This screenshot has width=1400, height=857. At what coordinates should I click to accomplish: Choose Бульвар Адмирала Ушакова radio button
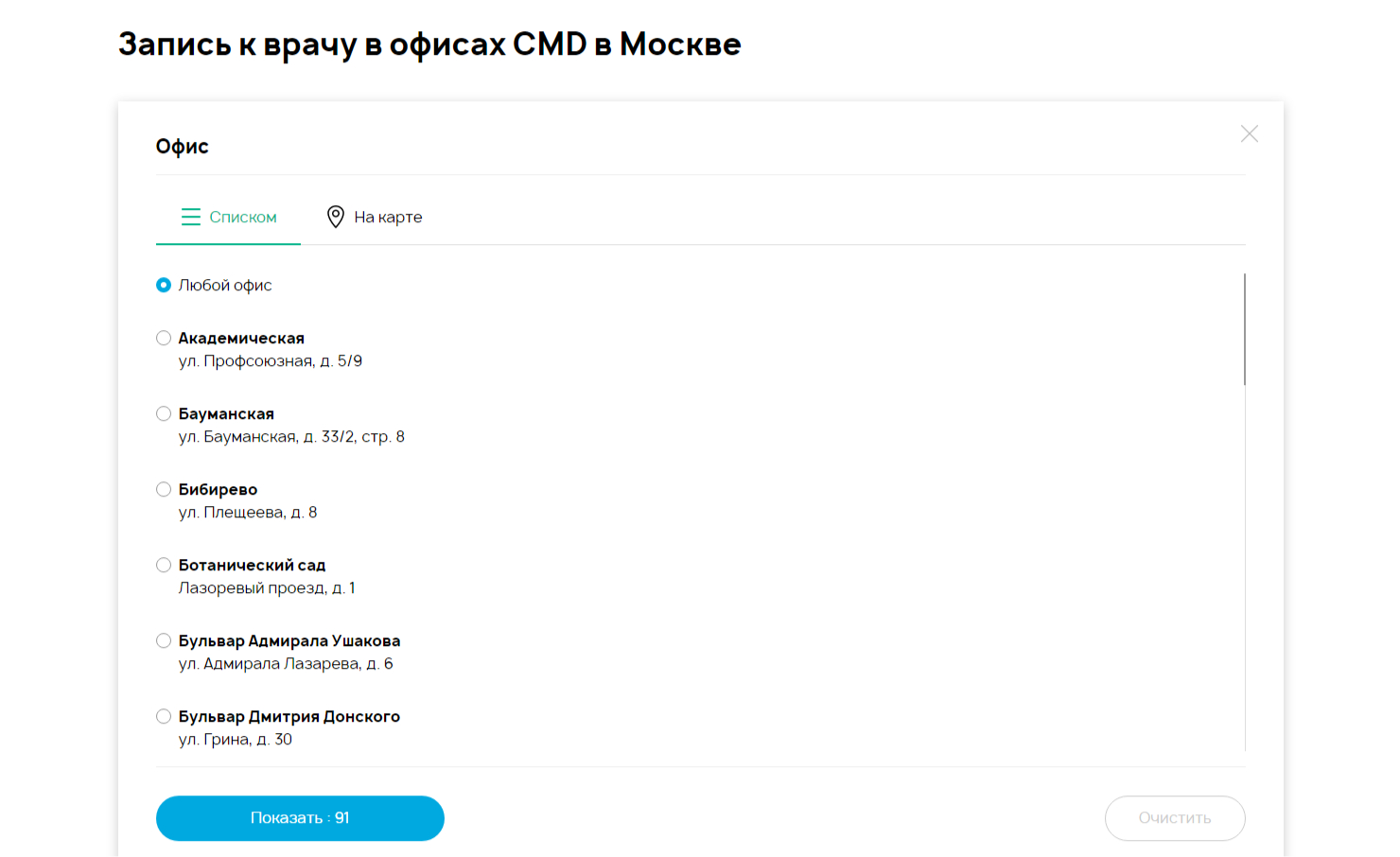coord(164,640)
